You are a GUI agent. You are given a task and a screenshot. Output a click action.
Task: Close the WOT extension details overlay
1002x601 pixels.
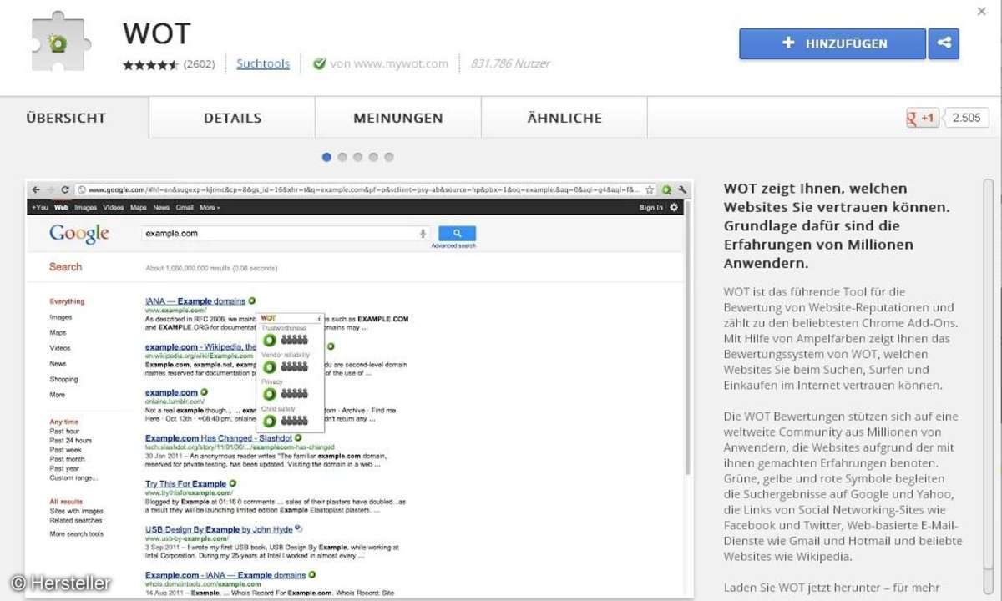click(x=982, y=11)
